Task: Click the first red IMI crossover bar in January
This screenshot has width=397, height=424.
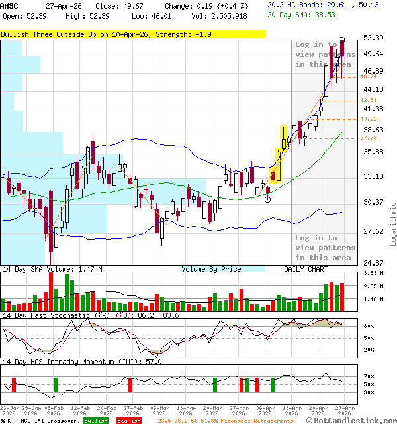Action: coord(14,384)
